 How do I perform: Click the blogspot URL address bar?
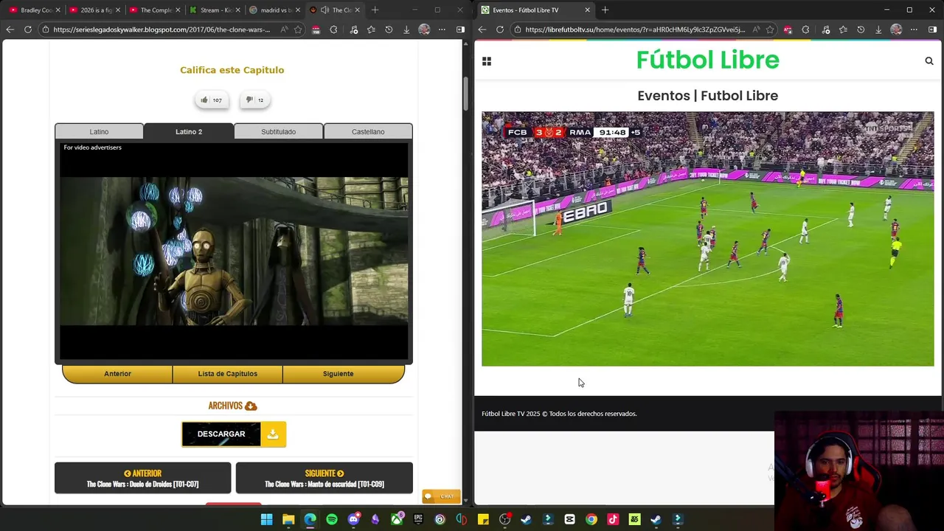click(162, 29)
